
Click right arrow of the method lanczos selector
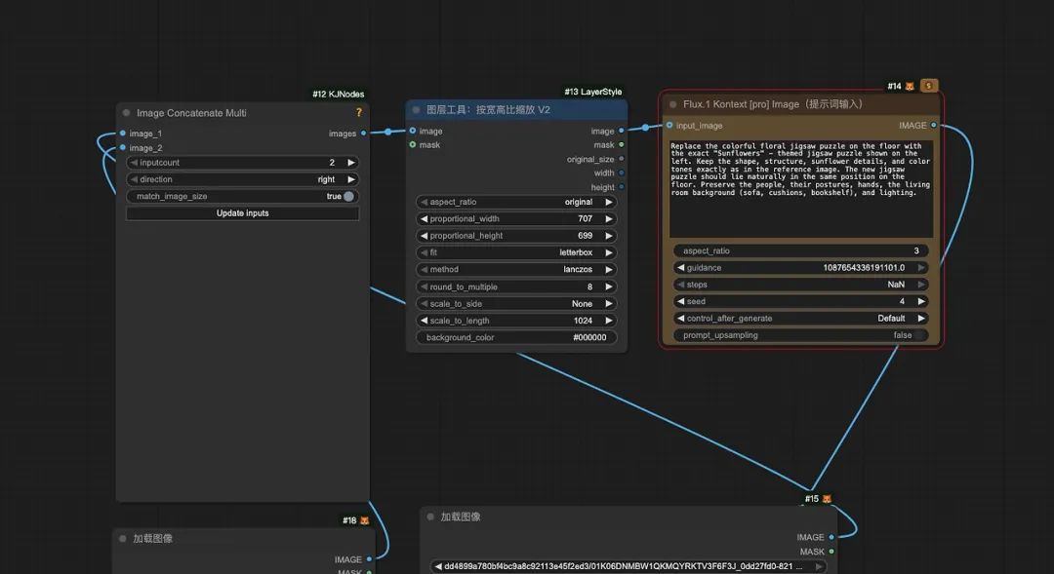(x=608, y=269)
